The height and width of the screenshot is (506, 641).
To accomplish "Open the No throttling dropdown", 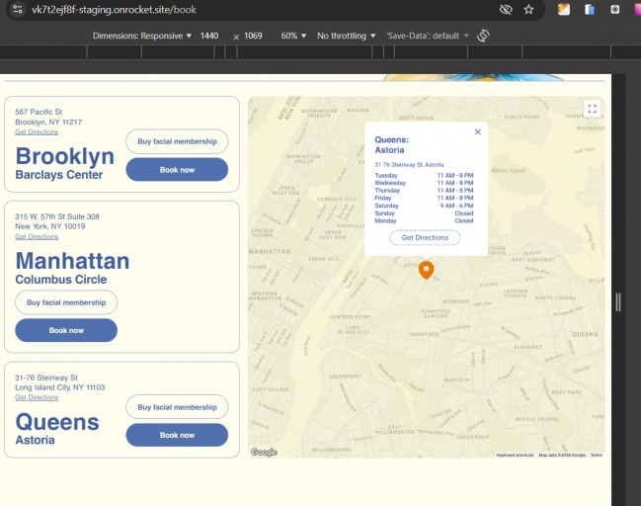I will tap(347, 36).
